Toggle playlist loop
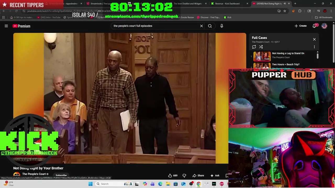 (x=254, y=47)
